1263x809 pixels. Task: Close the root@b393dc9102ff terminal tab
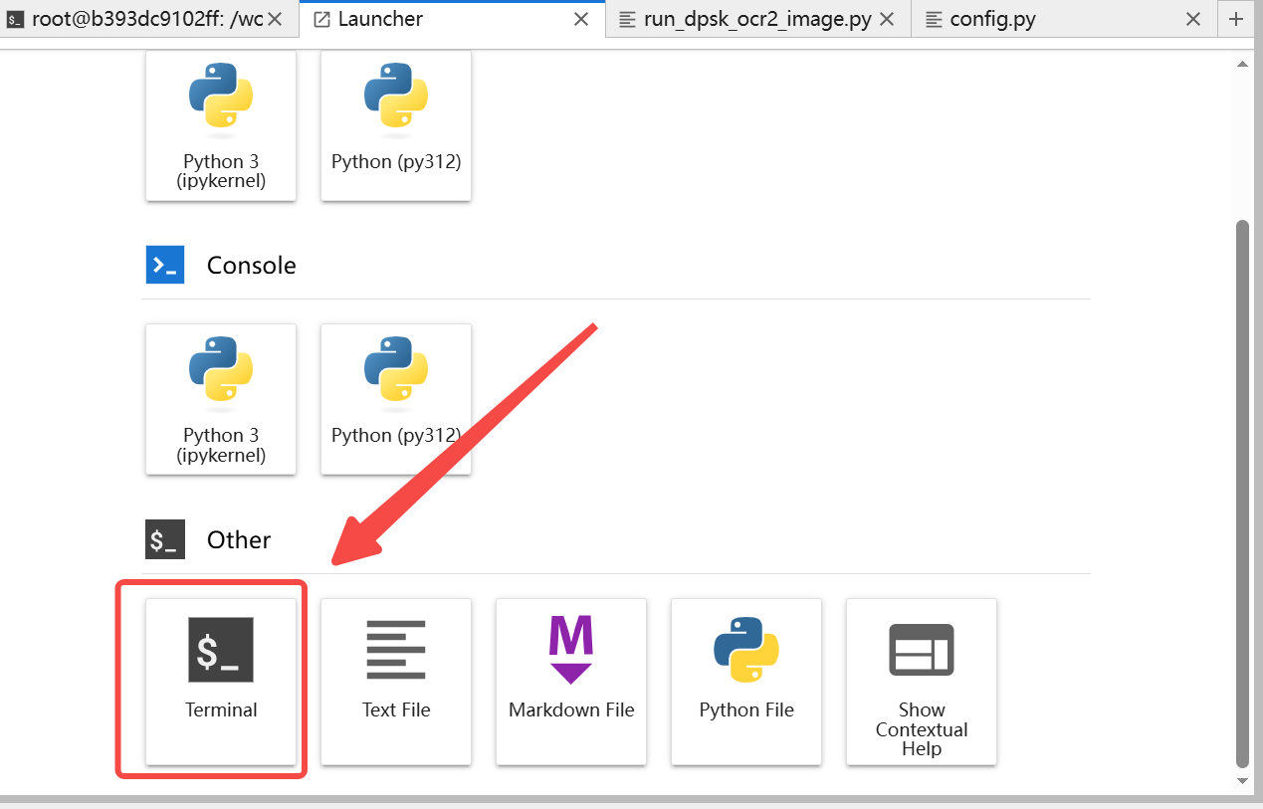(x=277, y=19)
